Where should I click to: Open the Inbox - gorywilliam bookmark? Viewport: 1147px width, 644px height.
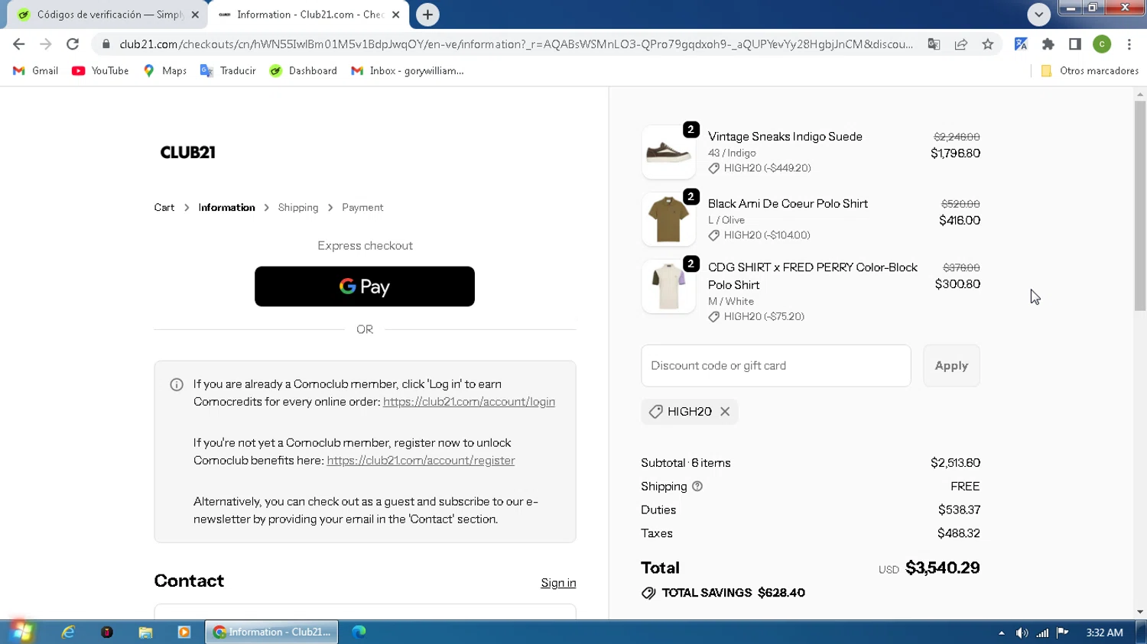tap(408, 70)
